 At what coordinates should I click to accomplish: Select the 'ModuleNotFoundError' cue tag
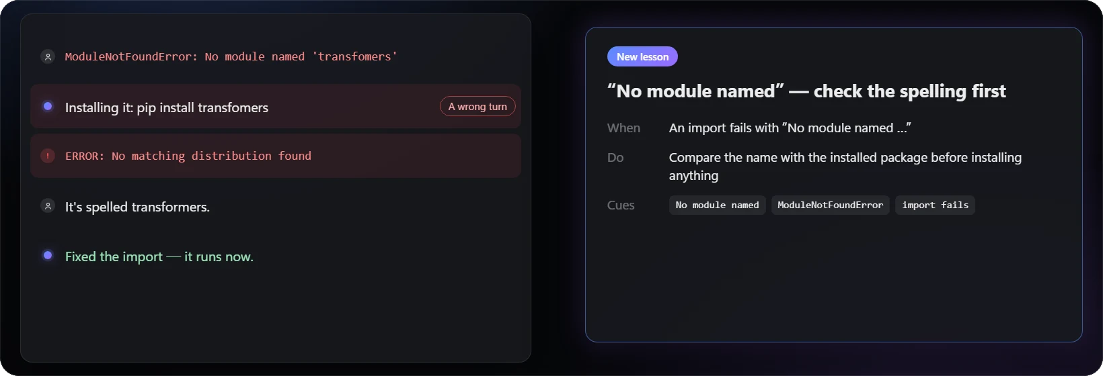point(830,205)
